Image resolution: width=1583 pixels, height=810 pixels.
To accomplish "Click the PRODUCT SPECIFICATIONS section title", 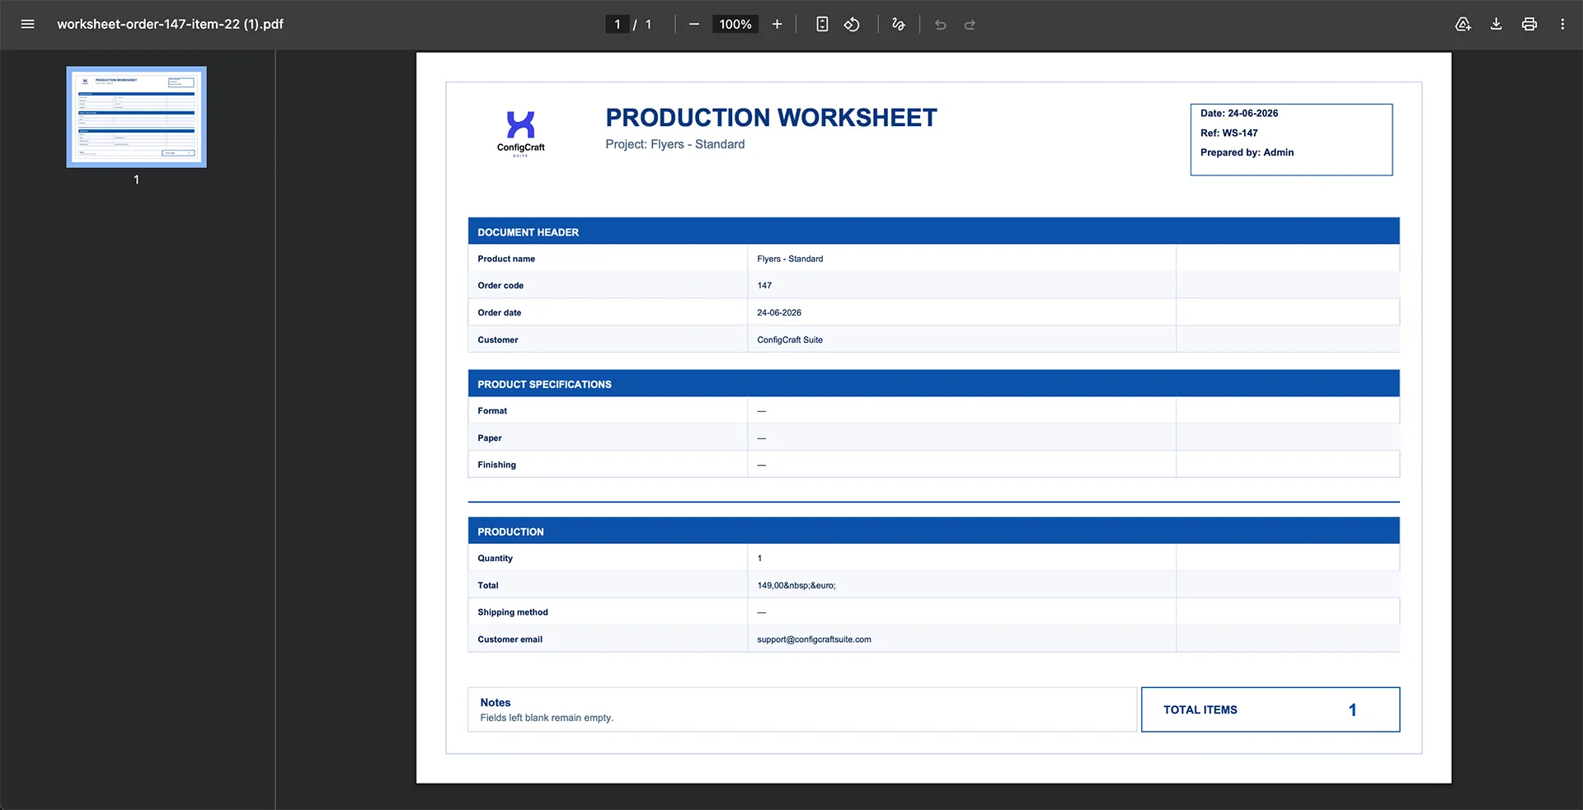I will (x=544, y=385).
